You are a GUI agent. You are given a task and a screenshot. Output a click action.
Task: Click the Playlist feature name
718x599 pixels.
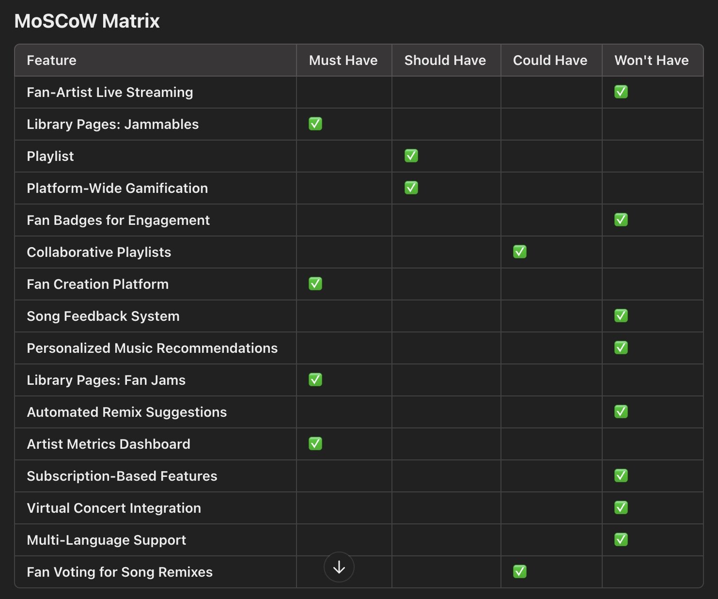tap(50, 156)
